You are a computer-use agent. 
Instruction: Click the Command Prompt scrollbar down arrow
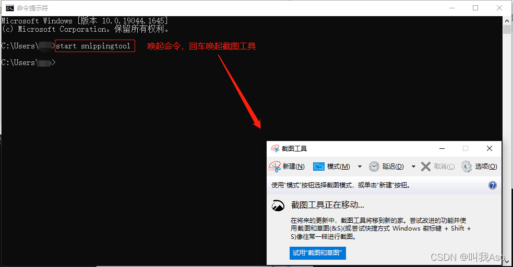coord(507,261)
